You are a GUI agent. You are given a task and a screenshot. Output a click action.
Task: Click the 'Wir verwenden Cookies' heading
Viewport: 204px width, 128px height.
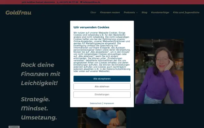tap(91, 27)
